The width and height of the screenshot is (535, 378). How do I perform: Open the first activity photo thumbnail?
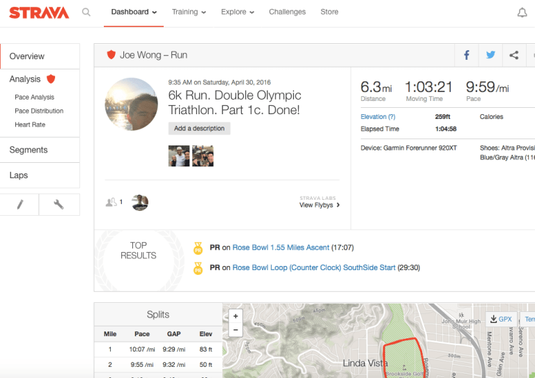[x=179, y=156]
